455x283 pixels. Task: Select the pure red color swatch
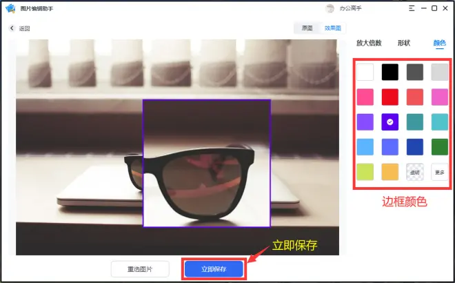point(390,97)
